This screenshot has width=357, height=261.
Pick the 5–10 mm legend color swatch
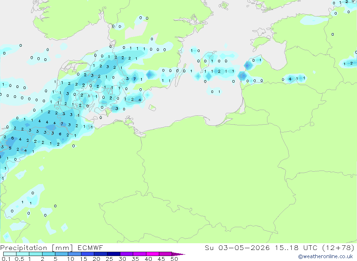coord(61,254)
